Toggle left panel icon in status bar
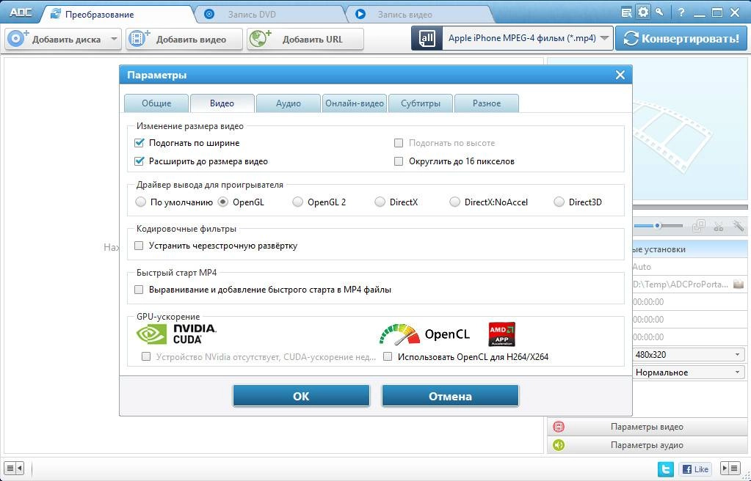 [13, 468]
